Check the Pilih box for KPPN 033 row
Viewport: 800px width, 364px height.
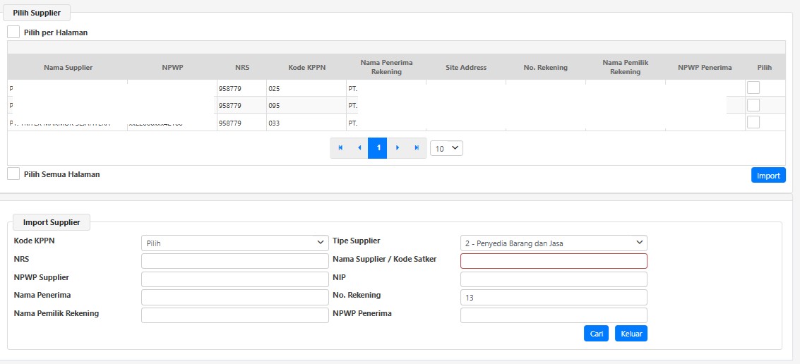753,122
